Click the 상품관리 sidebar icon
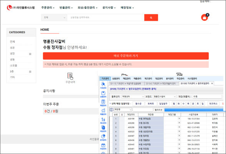 click(103, 94)
